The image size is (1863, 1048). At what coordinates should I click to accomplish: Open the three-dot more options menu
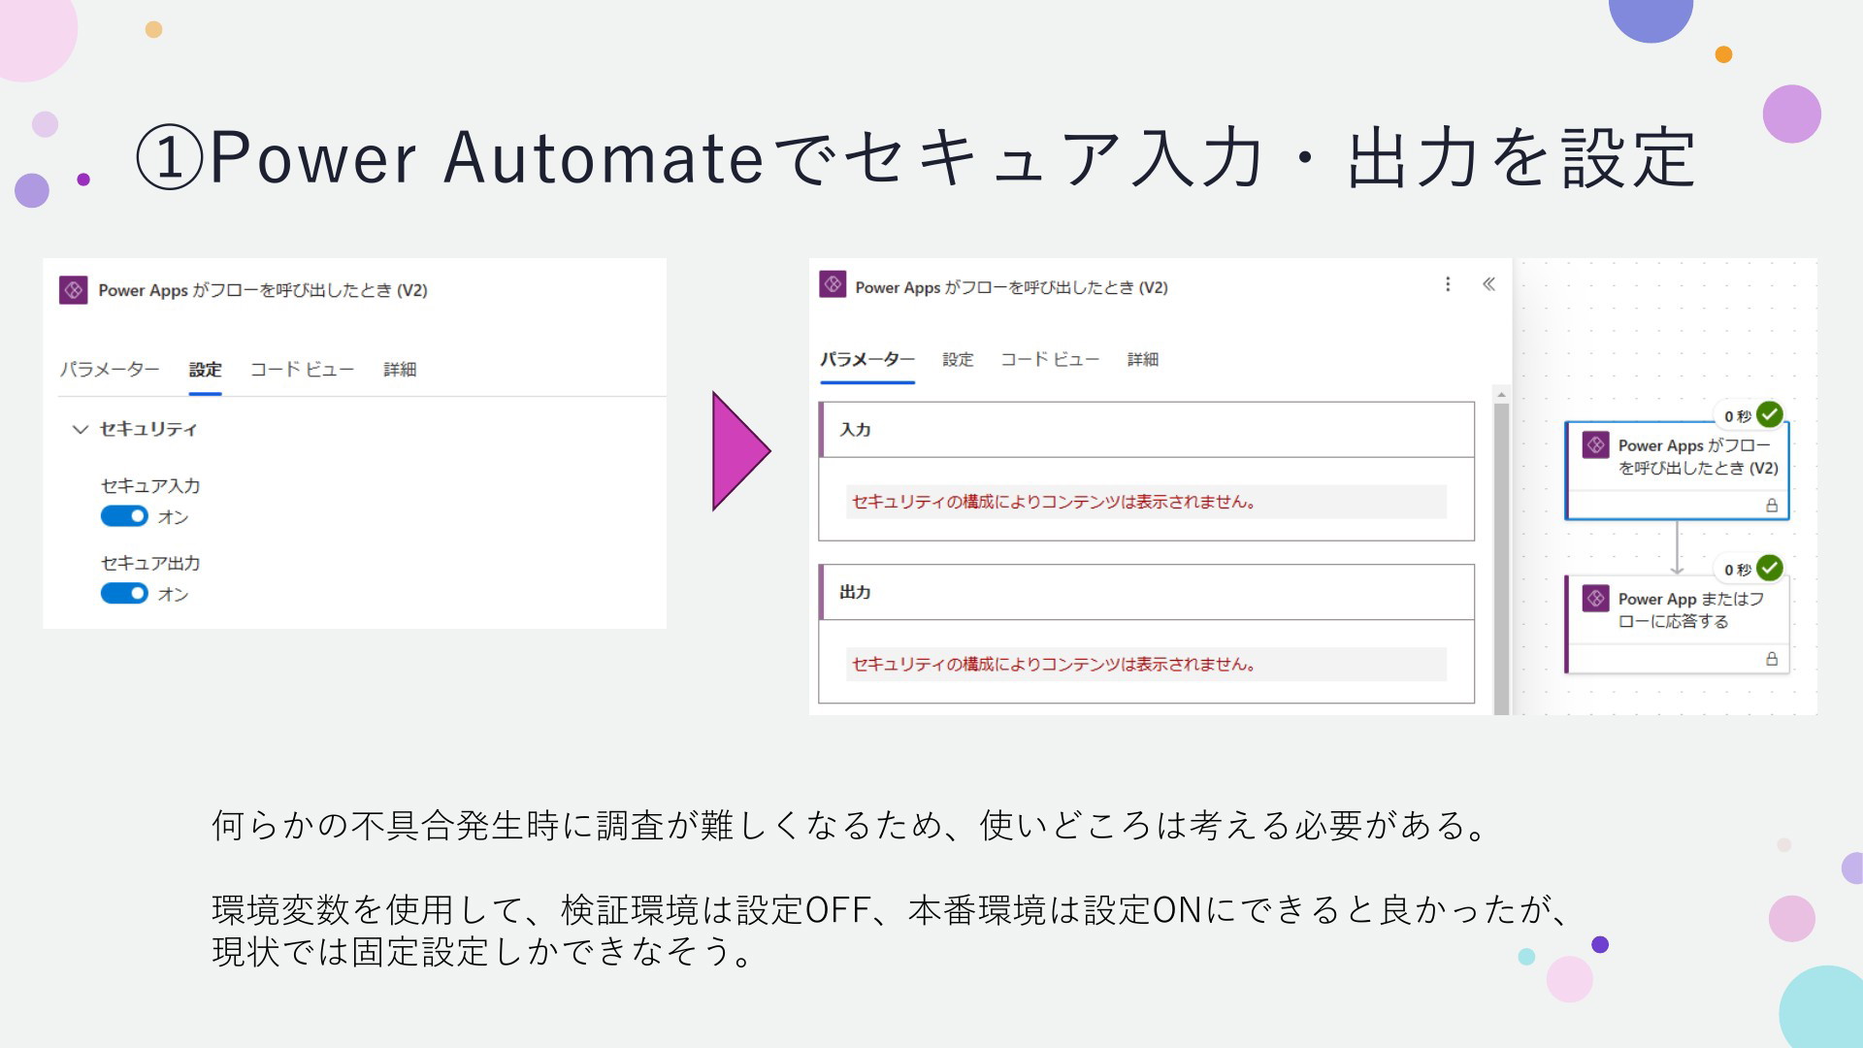(x=1448, y=284)
